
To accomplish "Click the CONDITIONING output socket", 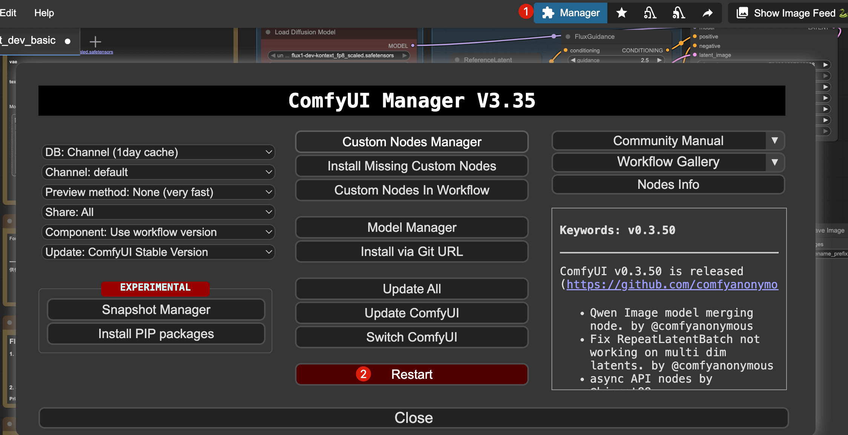I will [667, 50].
